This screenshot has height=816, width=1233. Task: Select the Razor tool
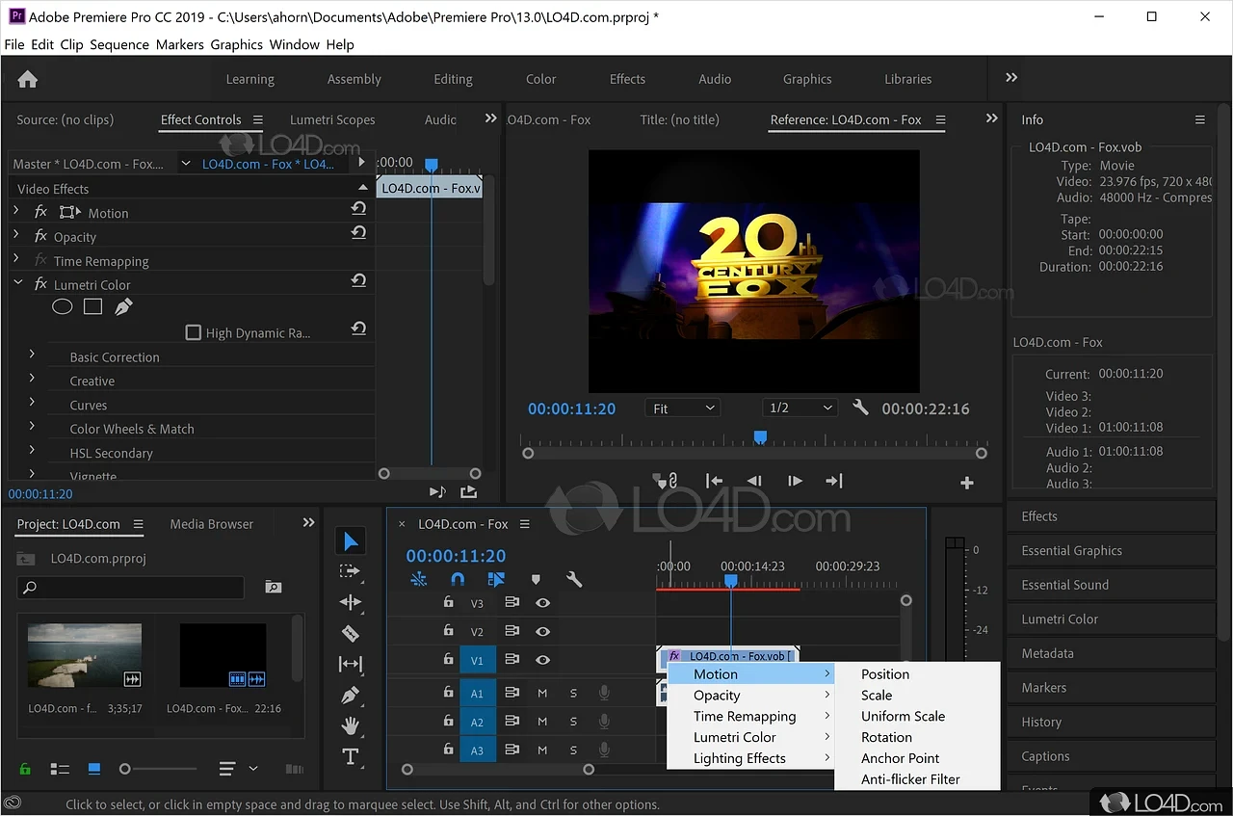click(351, 633)
